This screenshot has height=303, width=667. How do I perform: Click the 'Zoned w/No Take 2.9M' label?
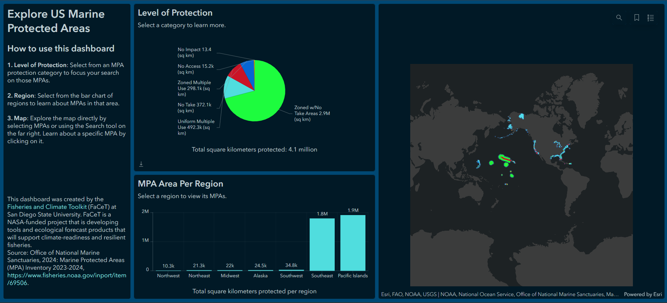(x=312, y=113)
